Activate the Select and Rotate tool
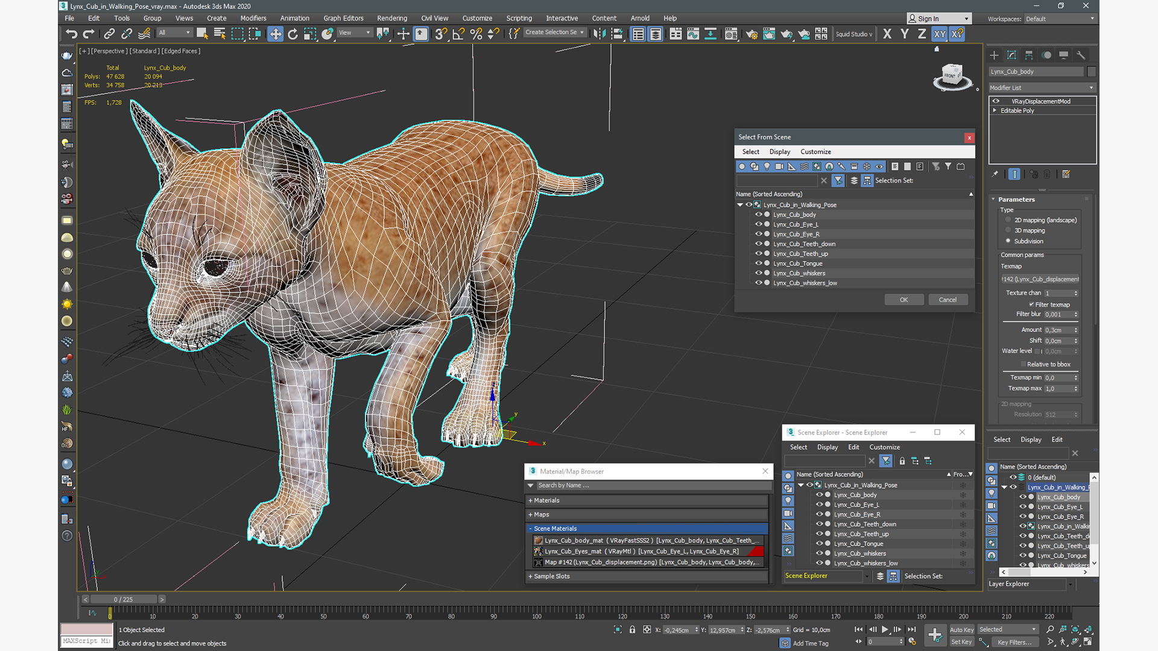This screenshot has width=1158, height=651. coord(293,34)
